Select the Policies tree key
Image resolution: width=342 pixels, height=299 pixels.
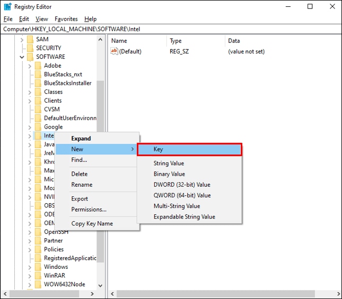tap(54, 249)
